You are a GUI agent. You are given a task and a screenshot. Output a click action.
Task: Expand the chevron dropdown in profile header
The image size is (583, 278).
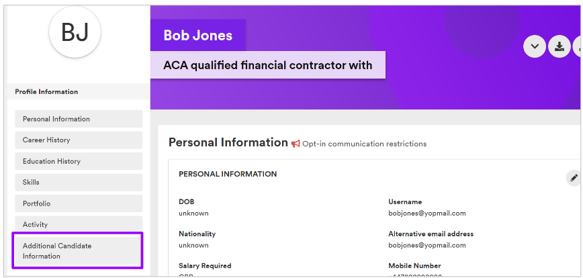point(535,46)
